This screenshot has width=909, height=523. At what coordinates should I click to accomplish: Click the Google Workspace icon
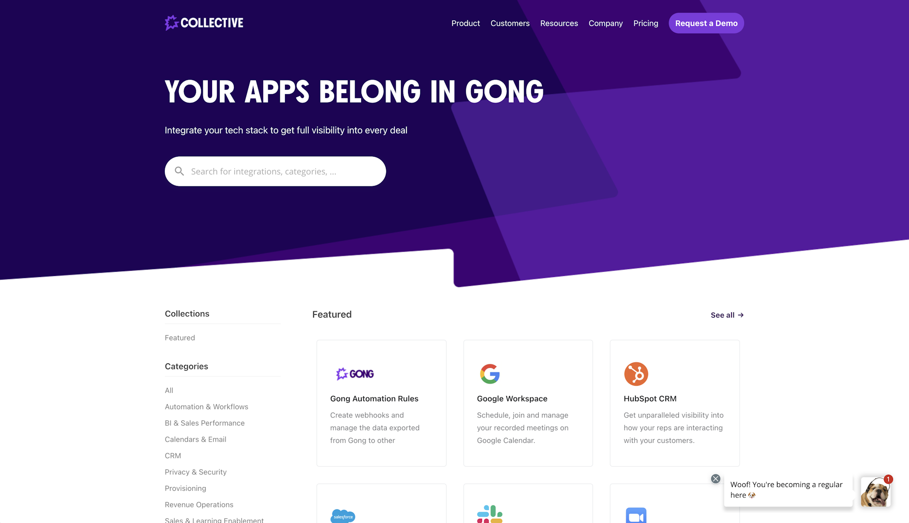click(490, 373)
